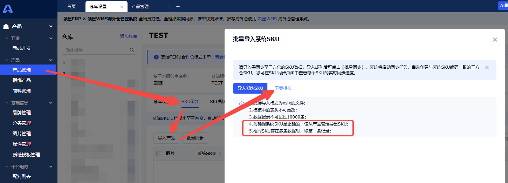Switch to the 首页 tab
The height and width of the screenshot is (183, 508).
click(x=71, y=7)
